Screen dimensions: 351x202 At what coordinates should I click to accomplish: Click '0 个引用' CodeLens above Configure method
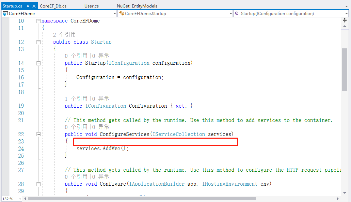[x=76, y=177]
